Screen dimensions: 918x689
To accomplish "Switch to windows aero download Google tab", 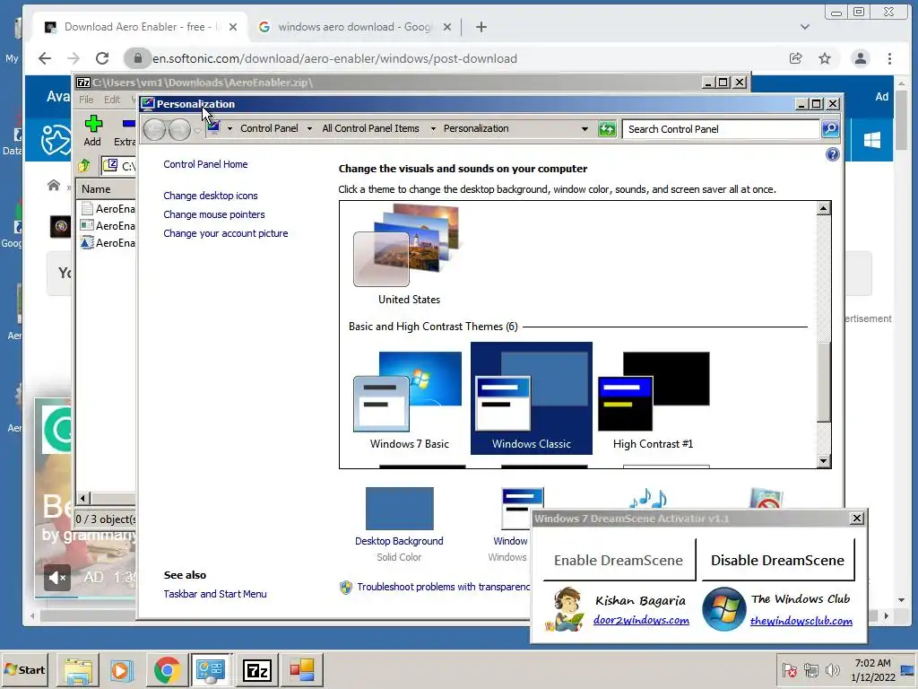I will (x=353, y=27).
